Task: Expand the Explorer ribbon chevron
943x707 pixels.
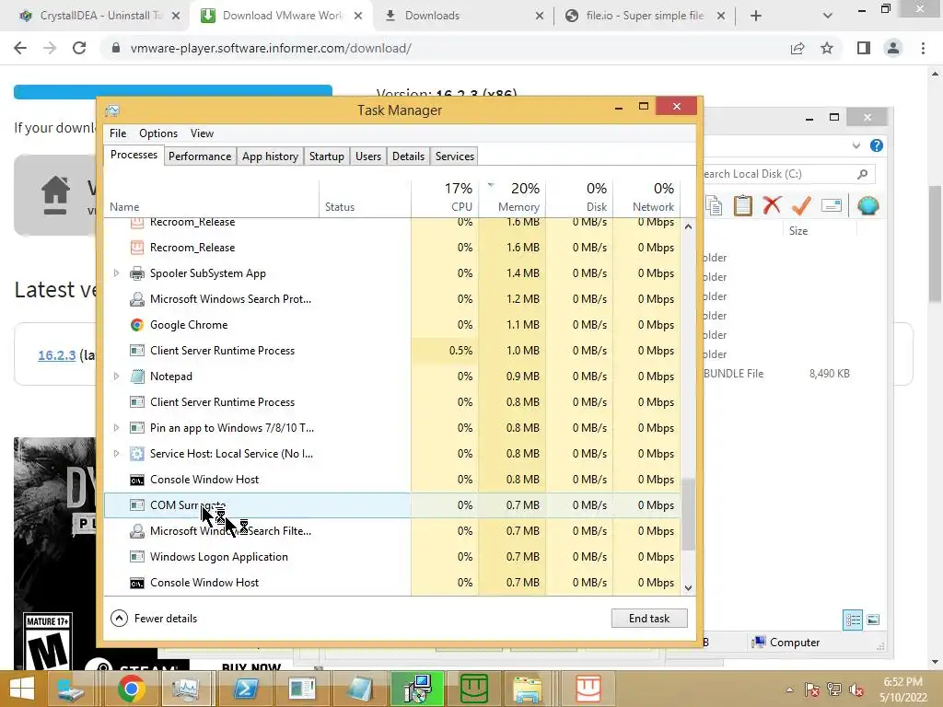Action: [856, 145]
